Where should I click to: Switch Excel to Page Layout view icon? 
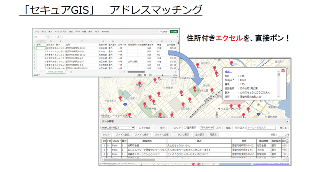(x=145, y=75)
